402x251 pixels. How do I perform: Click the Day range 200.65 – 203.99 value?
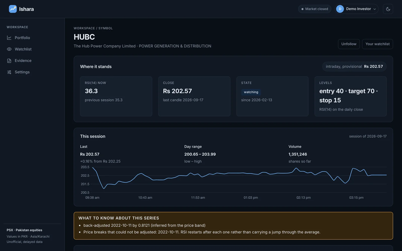click(200, 154)
